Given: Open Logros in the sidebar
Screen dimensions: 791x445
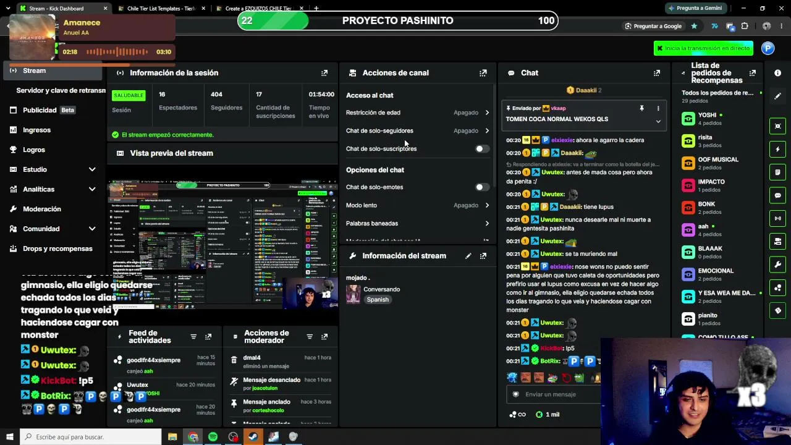Looking at the screenshot, I should coord(53,150).
